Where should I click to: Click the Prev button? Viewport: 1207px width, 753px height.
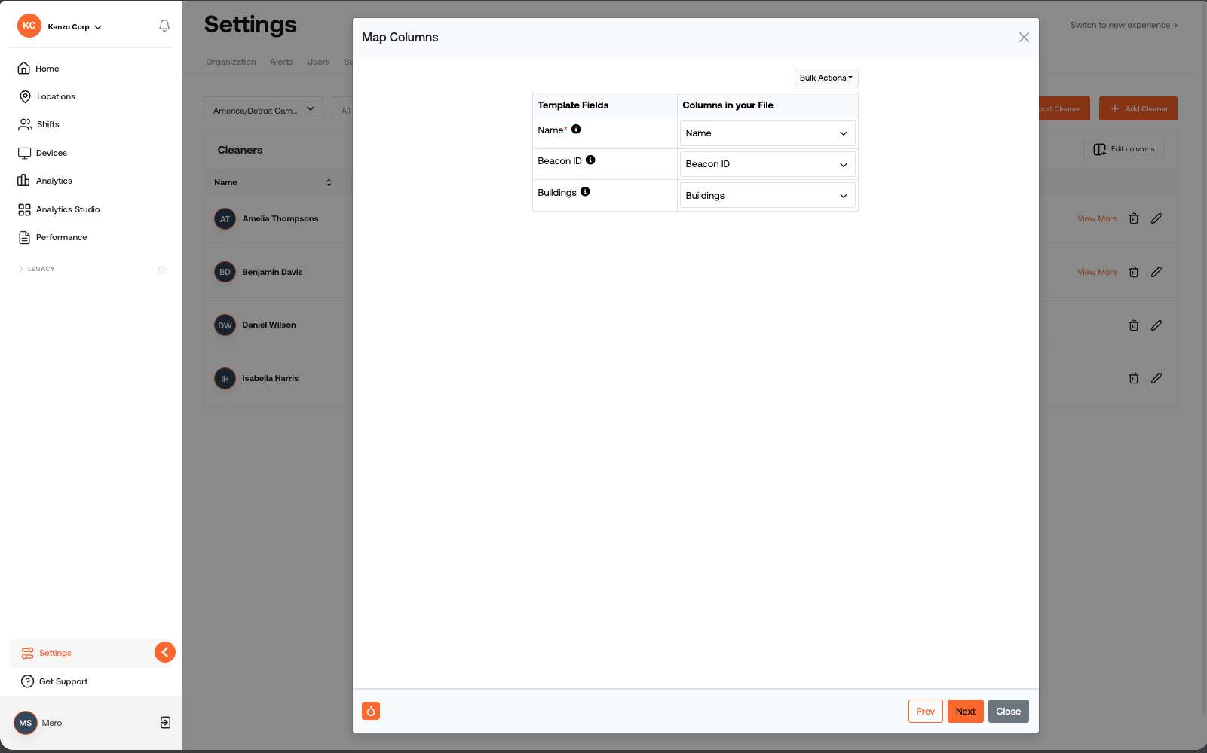pos(926,712)
